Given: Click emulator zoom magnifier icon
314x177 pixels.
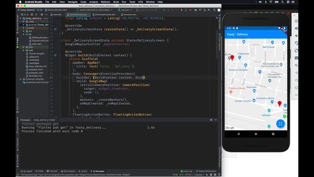Looking at the screenshot, I should click(x=296, y=65).
